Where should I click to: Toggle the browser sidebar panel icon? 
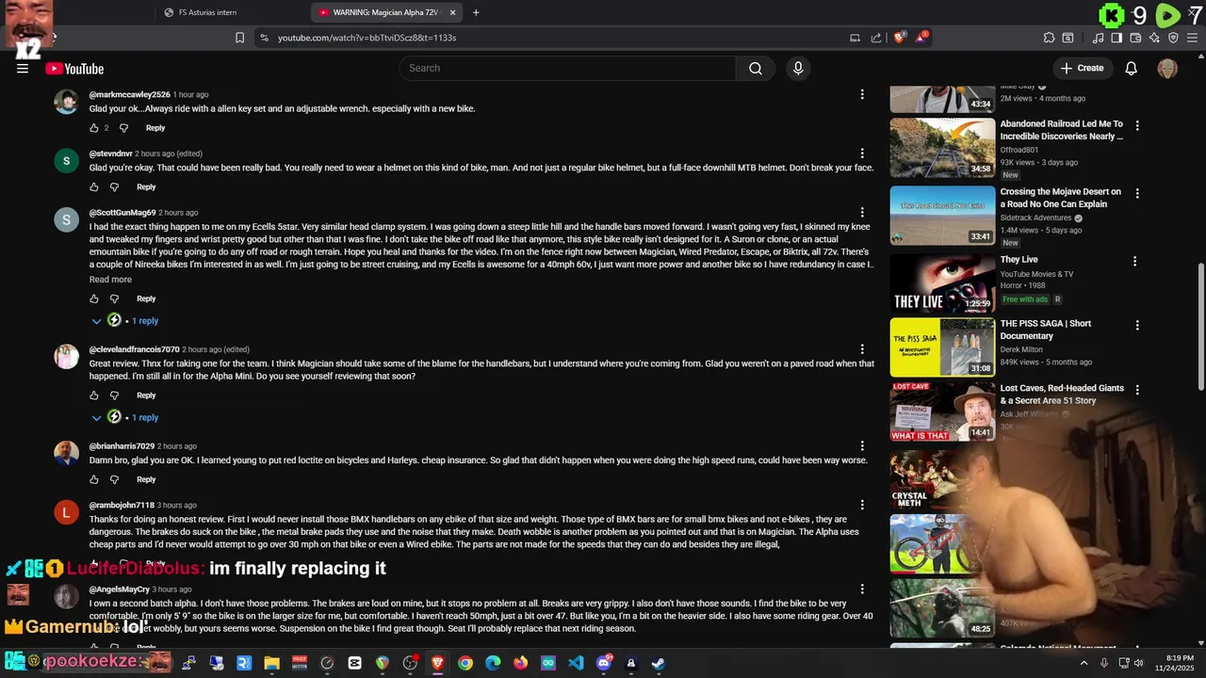(x=1116, y=38)
